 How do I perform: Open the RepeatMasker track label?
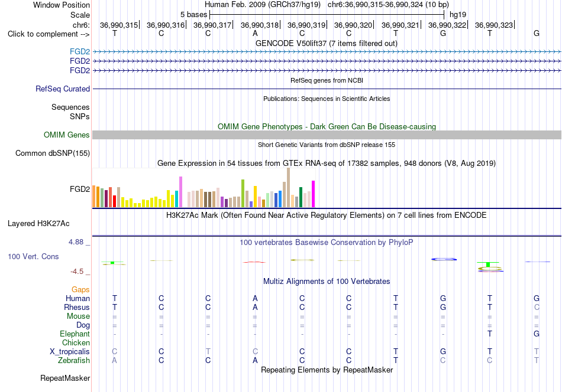[65, 378]
